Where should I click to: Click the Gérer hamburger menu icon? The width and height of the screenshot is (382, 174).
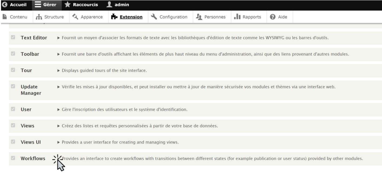click(38, 5)
